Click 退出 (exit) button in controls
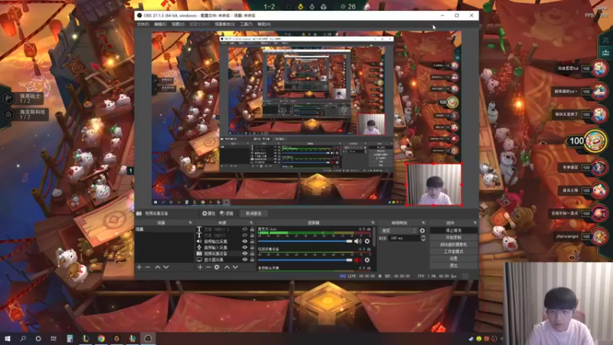Image resolution: width=613 pixels, height=345 pixels. [454, 265]
